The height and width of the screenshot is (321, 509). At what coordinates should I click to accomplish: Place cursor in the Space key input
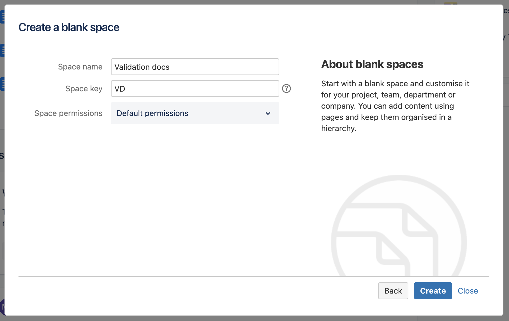195,89
